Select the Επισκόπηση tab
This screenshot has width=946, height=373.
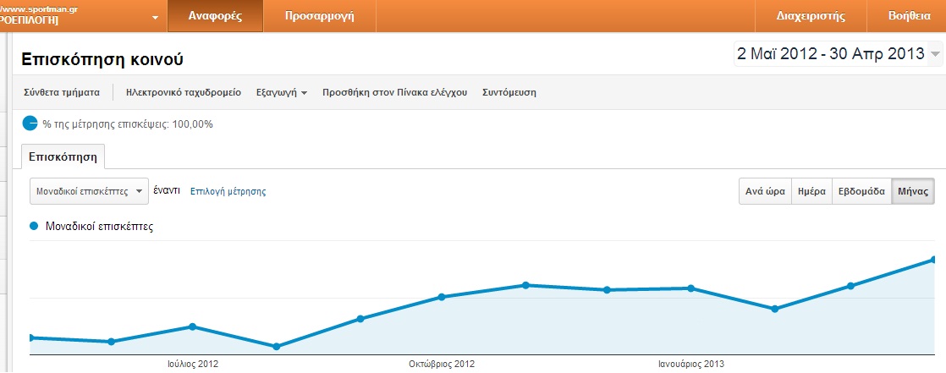(x=63, y=157)
